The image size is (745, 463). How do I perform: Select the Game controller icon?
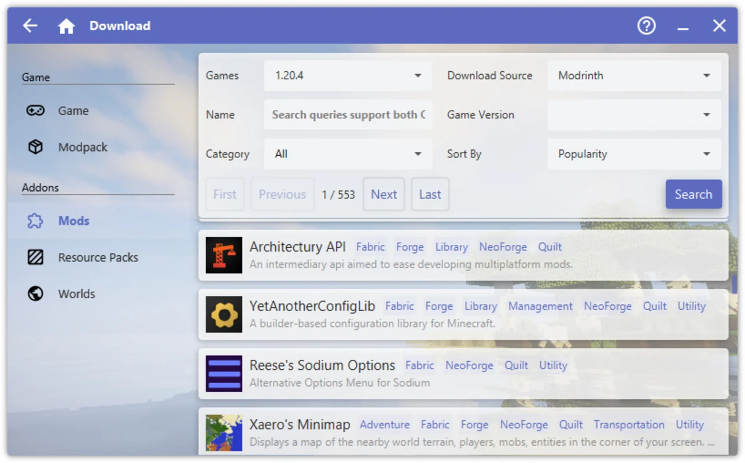point(35,111)
